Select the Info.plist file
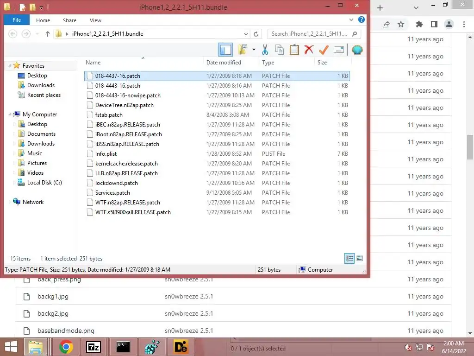 (217, 154)
